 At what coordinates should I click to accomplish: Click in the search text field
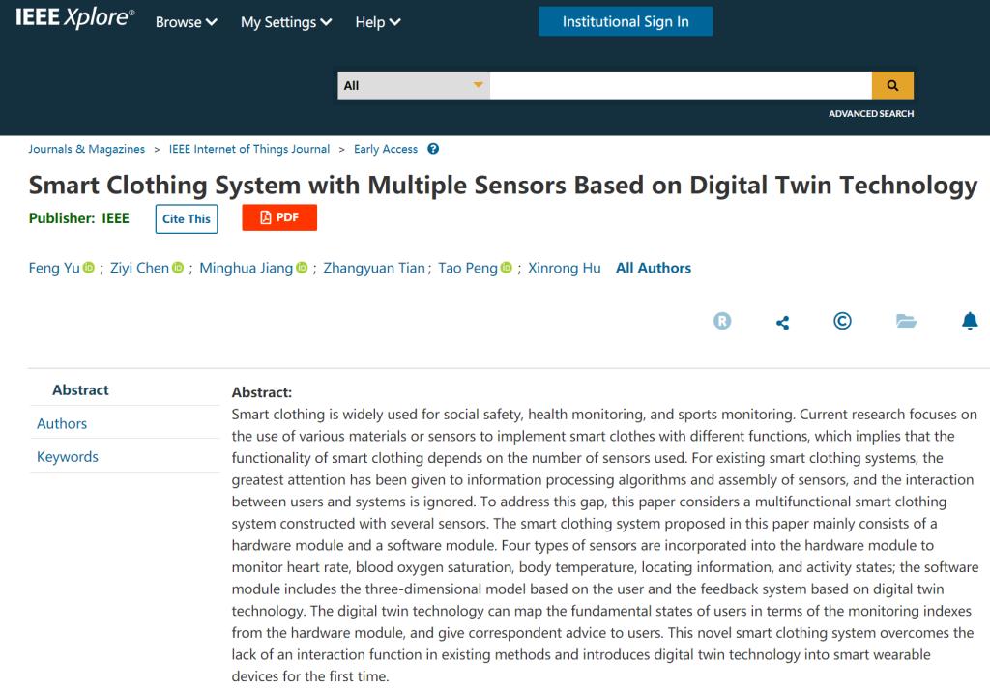coord(681,85)
